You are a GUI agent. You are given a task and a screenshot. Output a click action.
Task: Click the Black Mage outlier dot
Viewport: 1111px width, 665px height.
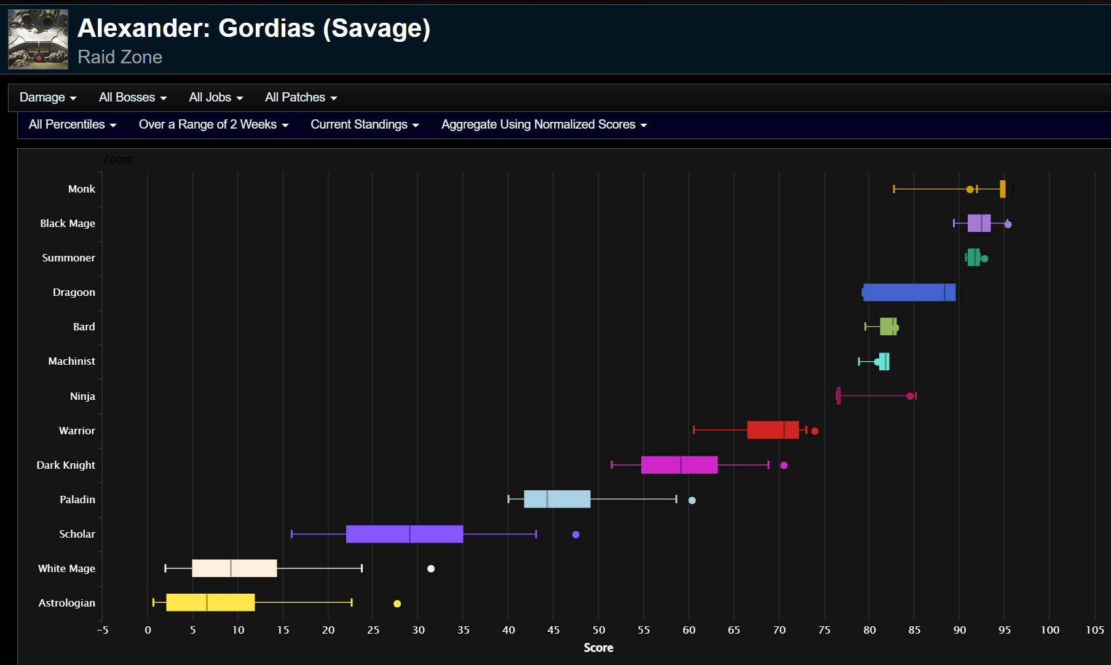coord(1008,225)
